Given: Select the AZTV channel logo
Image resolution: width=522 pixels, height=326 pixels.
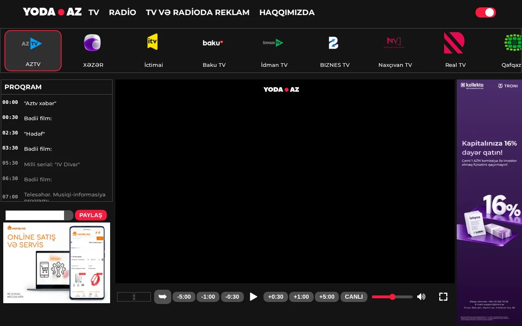Looking at the screenshot, I should click(x=32, y=43).
